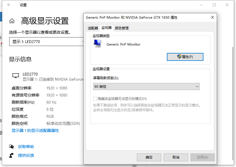Toggle the 隐藏该监视器无法显示的模式 checkbox
Viewport: 236px width, 167px height.
[x=95, y=99]
